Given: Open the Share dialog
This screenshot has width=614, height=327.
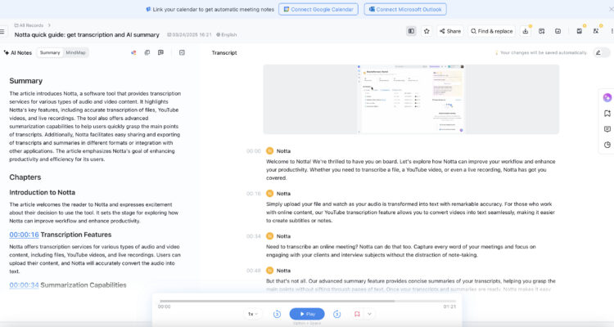Looking at the screenshot, I should [450, 31].
